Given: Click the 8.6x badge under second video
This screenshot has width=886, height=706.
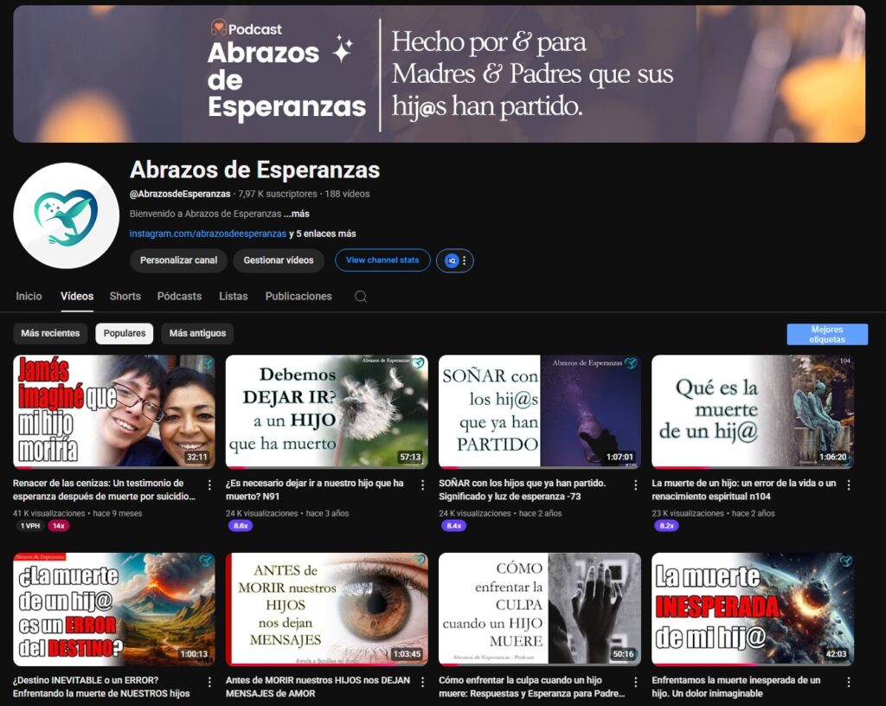Looking at the screenshot, I should pyautogui.click(x=241, y=526).
